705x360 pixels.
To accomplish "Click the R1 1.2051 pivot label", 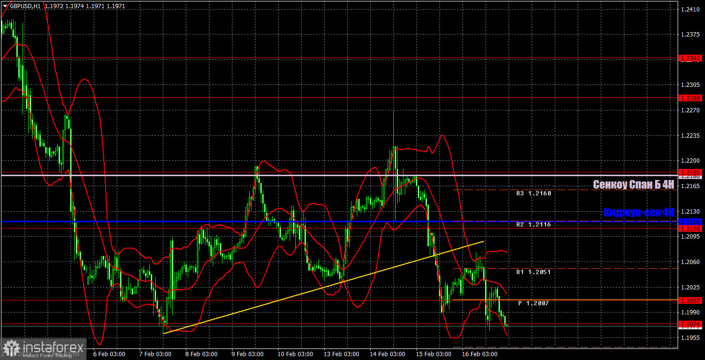I will pyautogui.click(x=534, y=272).
